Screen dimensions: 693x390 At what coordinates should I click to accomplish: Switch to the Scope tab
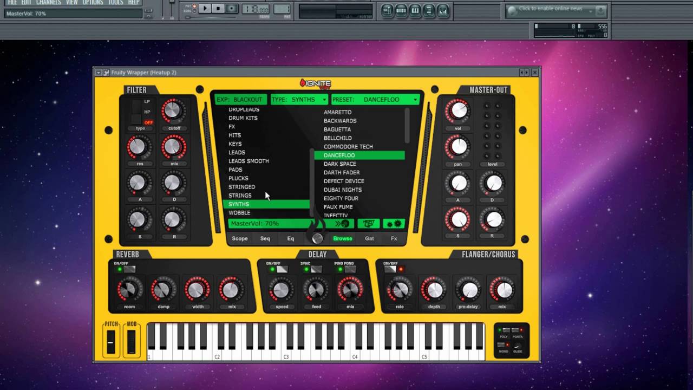click(x=240, y=238)
